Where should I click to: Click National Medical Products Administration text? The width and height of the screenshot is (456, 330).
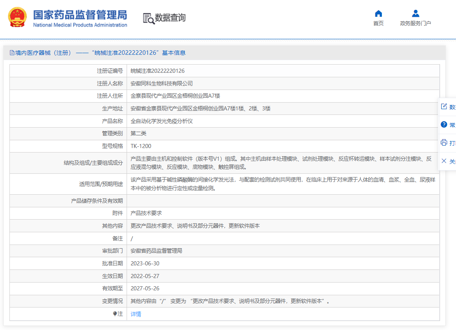coord(80,25)
